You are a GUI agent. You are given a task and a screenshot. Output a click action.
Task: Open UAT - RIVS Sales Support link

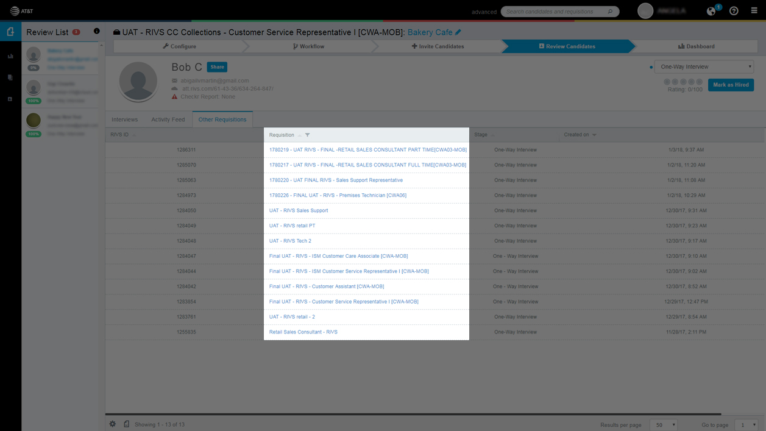(x=299, y=211)
